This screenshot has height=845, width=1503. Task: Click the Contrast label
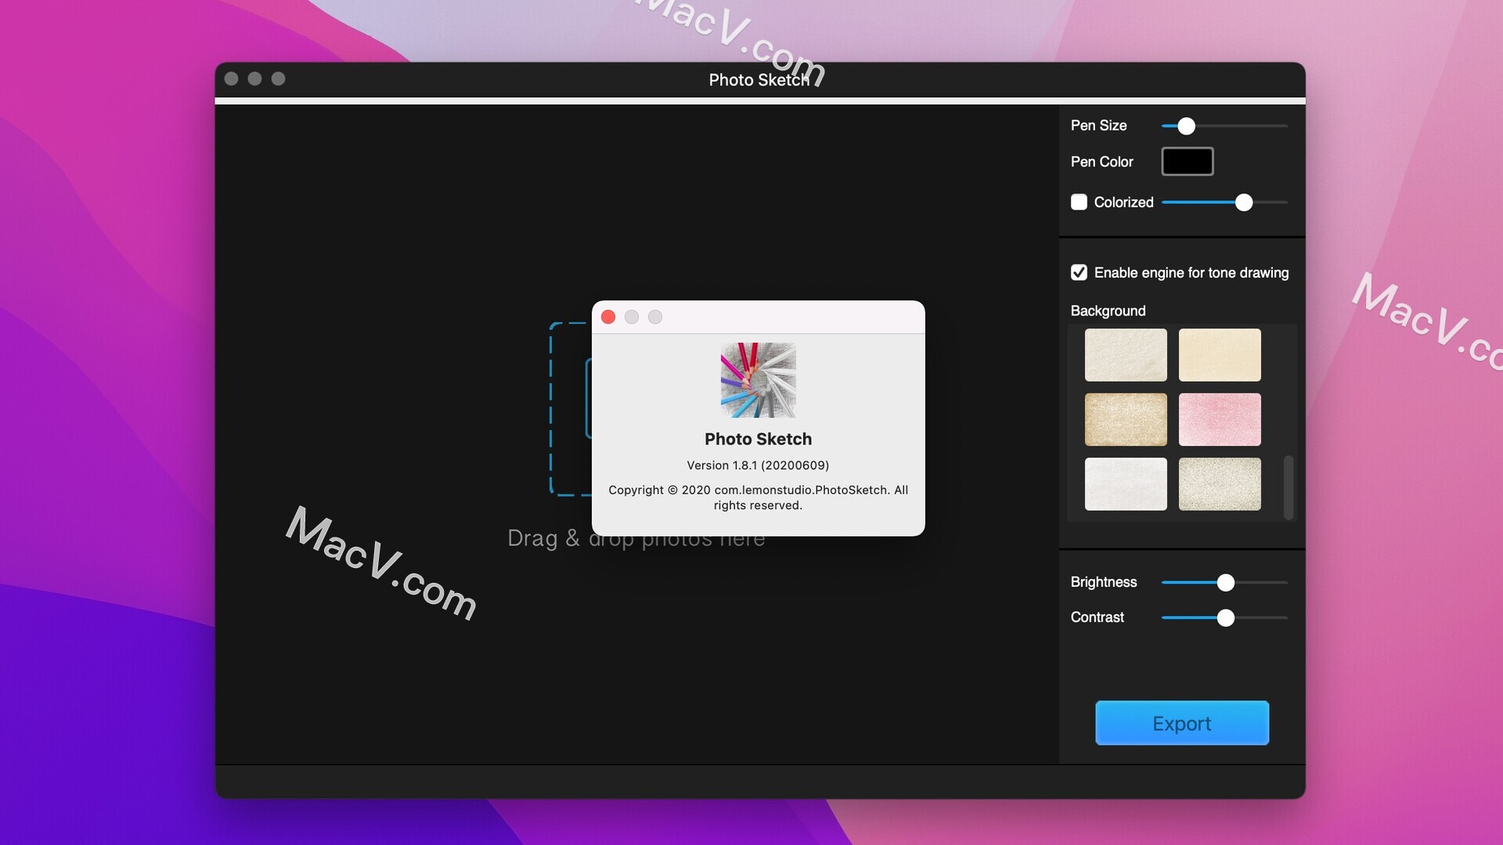click(x=1097, y=617)
